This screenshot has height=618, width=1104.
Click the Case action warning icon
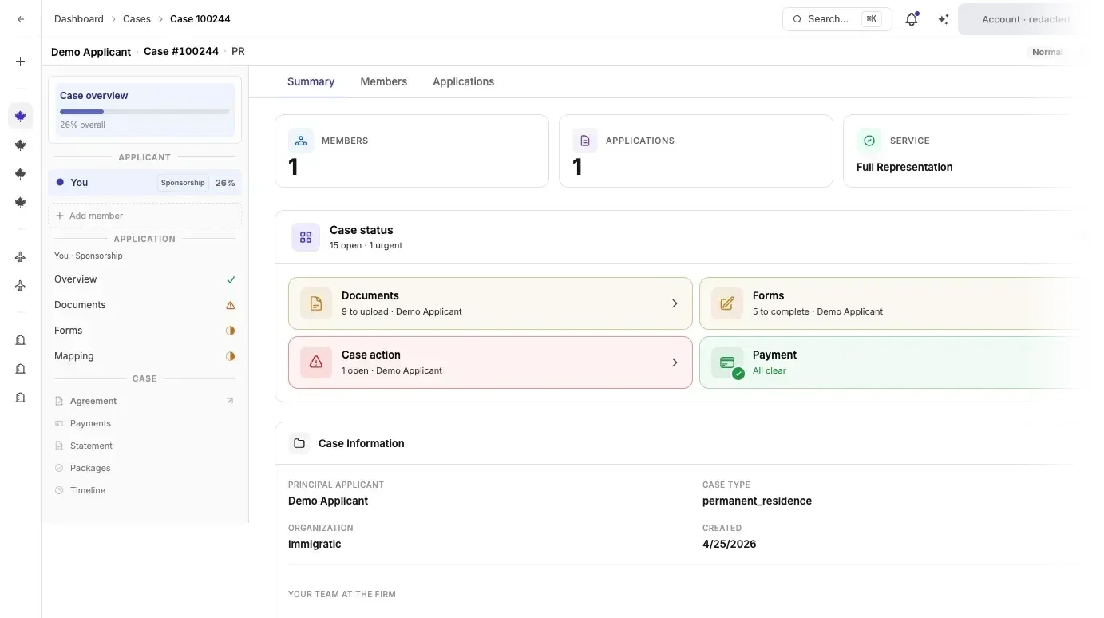tap(316, 362)
